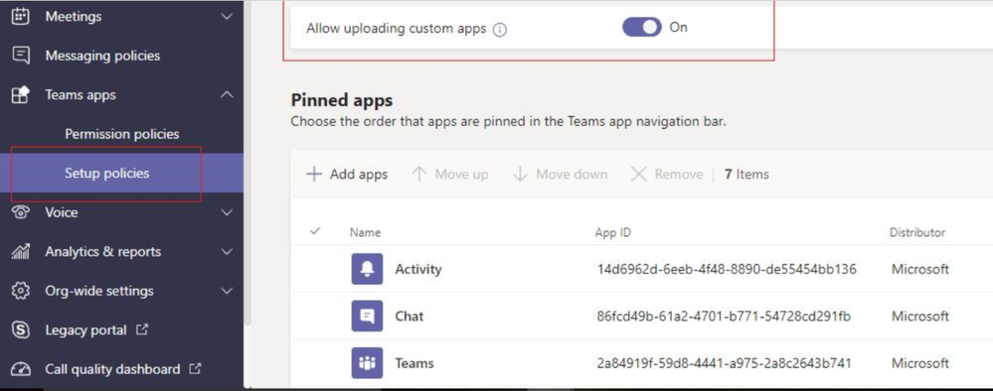Select all rows via header checkmark
Image resolution: width=993 pixels, height=391 pixels.
tap(315, 231)
